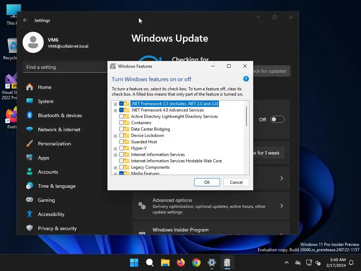The width and height of the screenshot is (361, 271).
Task: Open notifications bell icon
Action: (351, 263)
